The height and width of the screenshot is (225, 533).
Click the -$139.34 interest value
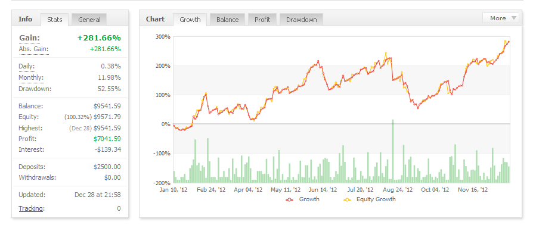click(108, 149)
